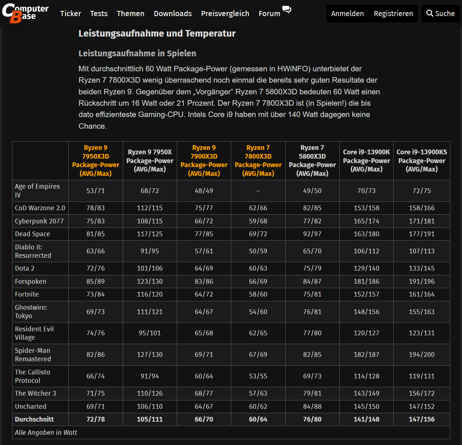Screen dimensions: 462x445
Task: Click the Dota 2 row label
Action: click(x=24, y=268)
